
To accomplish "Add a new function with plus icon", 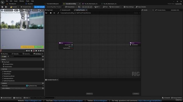I will pos(43,69).
